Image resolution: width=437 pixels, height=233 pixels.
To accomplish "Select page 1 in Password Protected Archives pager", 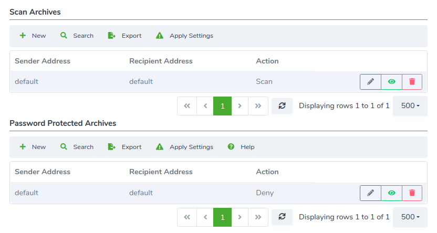I will (222, 217).
